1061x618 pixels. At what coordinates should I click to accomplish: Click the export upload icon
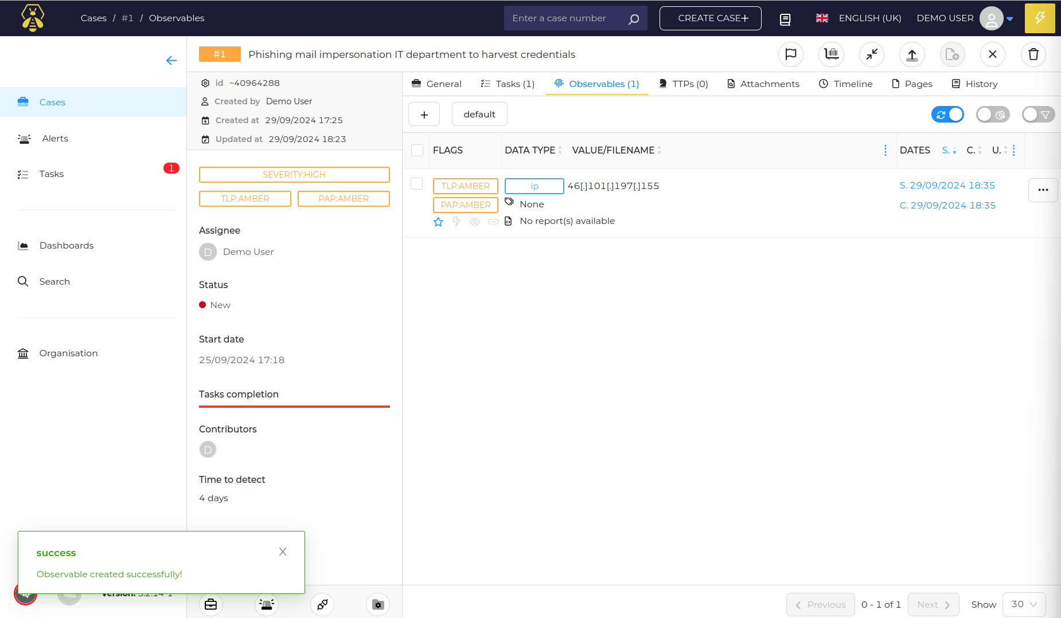(x=912, y=54)
